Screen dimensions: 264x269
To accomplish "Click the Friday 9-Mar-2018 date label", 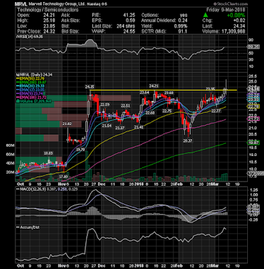I will pos(226,10).
